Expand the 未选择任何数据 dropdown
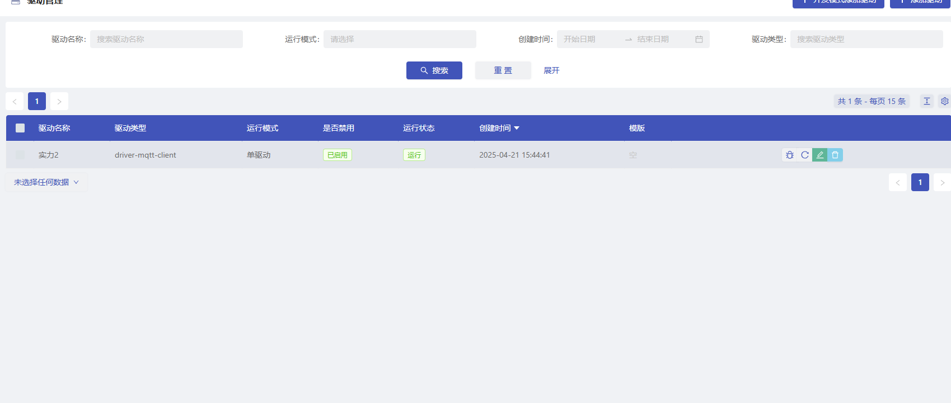This screenshot has width=951, height=403. tap(46, 182)
